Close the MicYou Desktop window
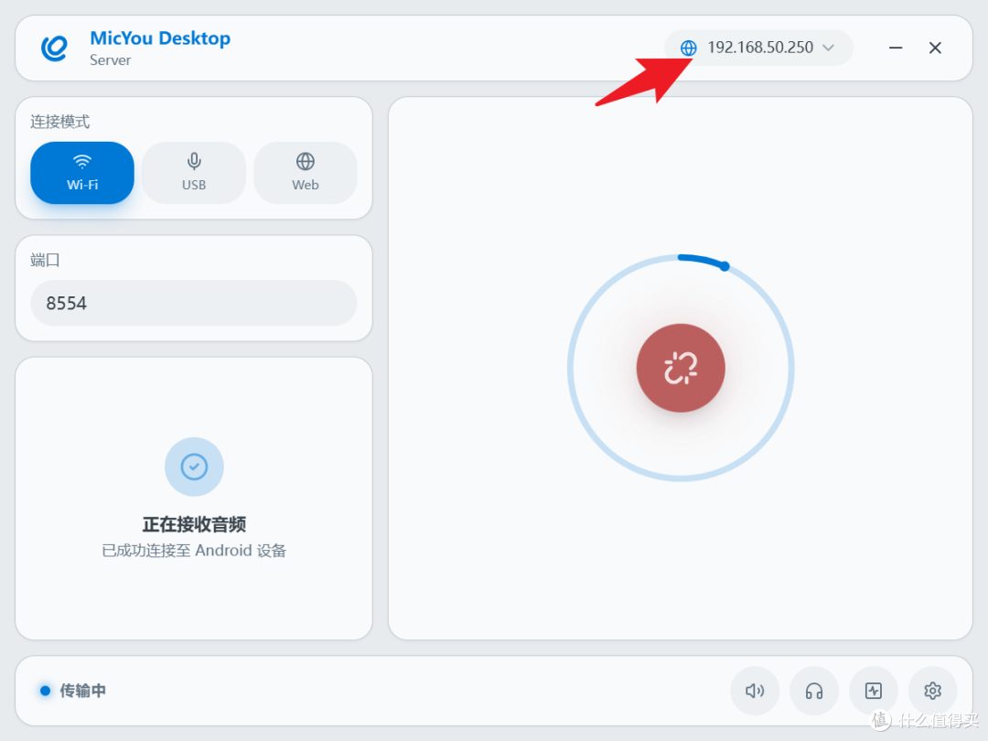The image size is (988, 741). click(x=935, y=48)
